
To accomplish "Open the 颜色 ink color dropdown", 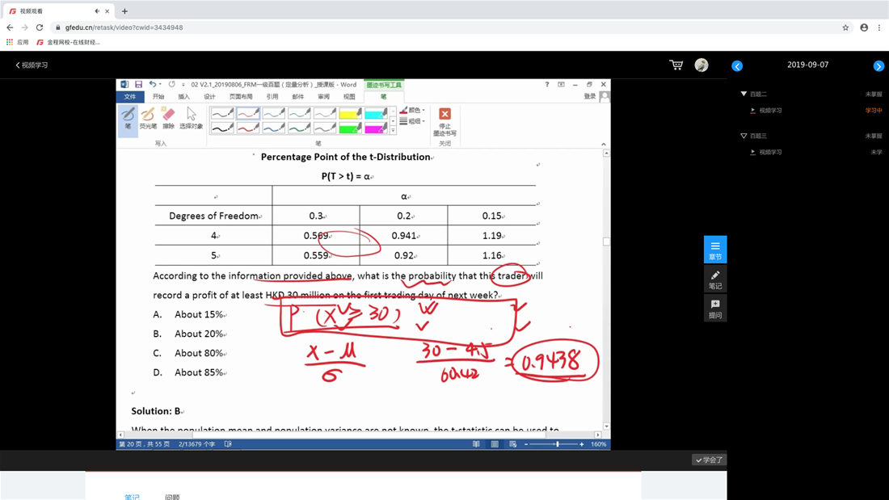I will [413, 110].
